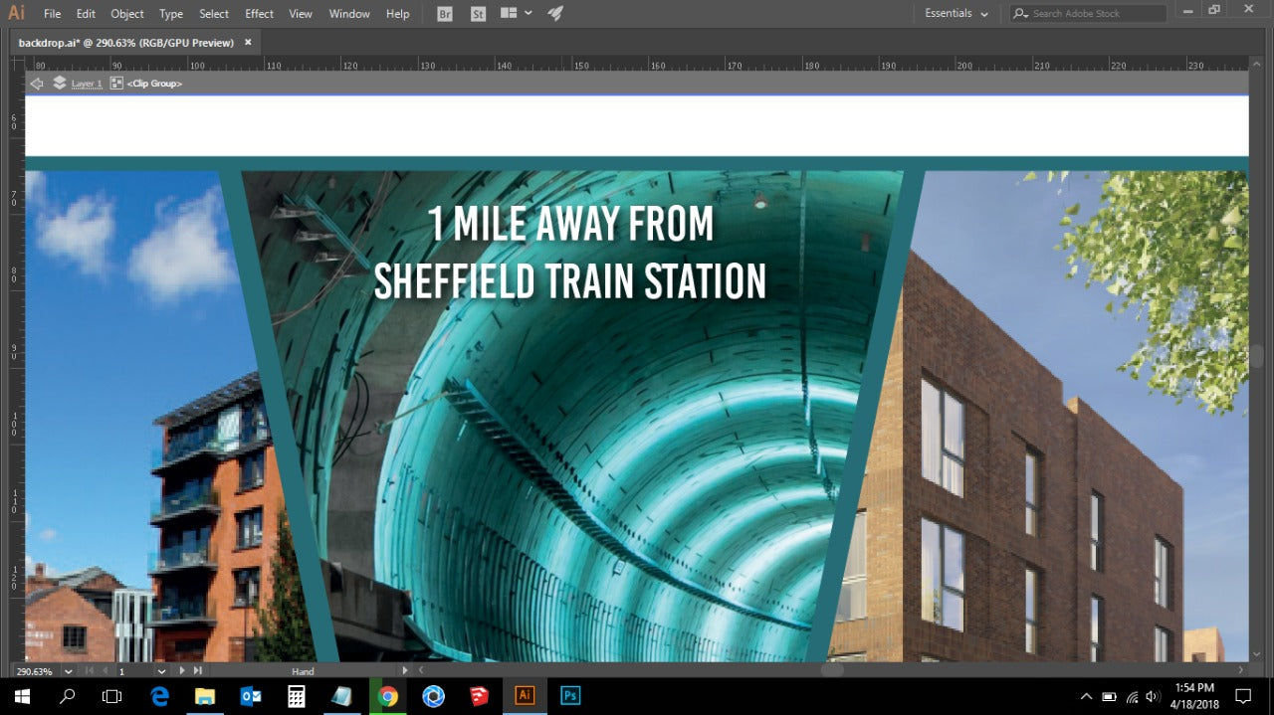The image size is (1274, 715).
Task: Click the layer stack icon in isolation bar
Action: pos(60,84)
